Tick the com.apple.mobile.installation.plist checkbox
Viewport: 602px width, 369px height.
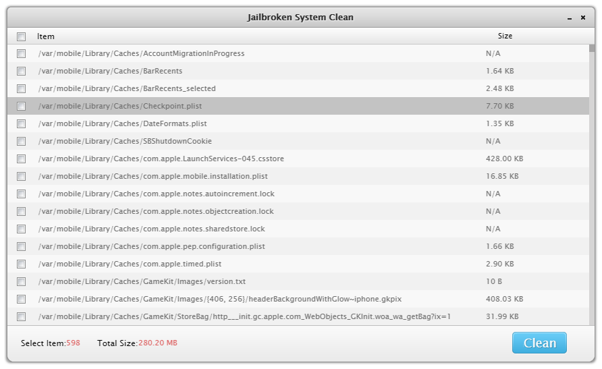(21, 176)
